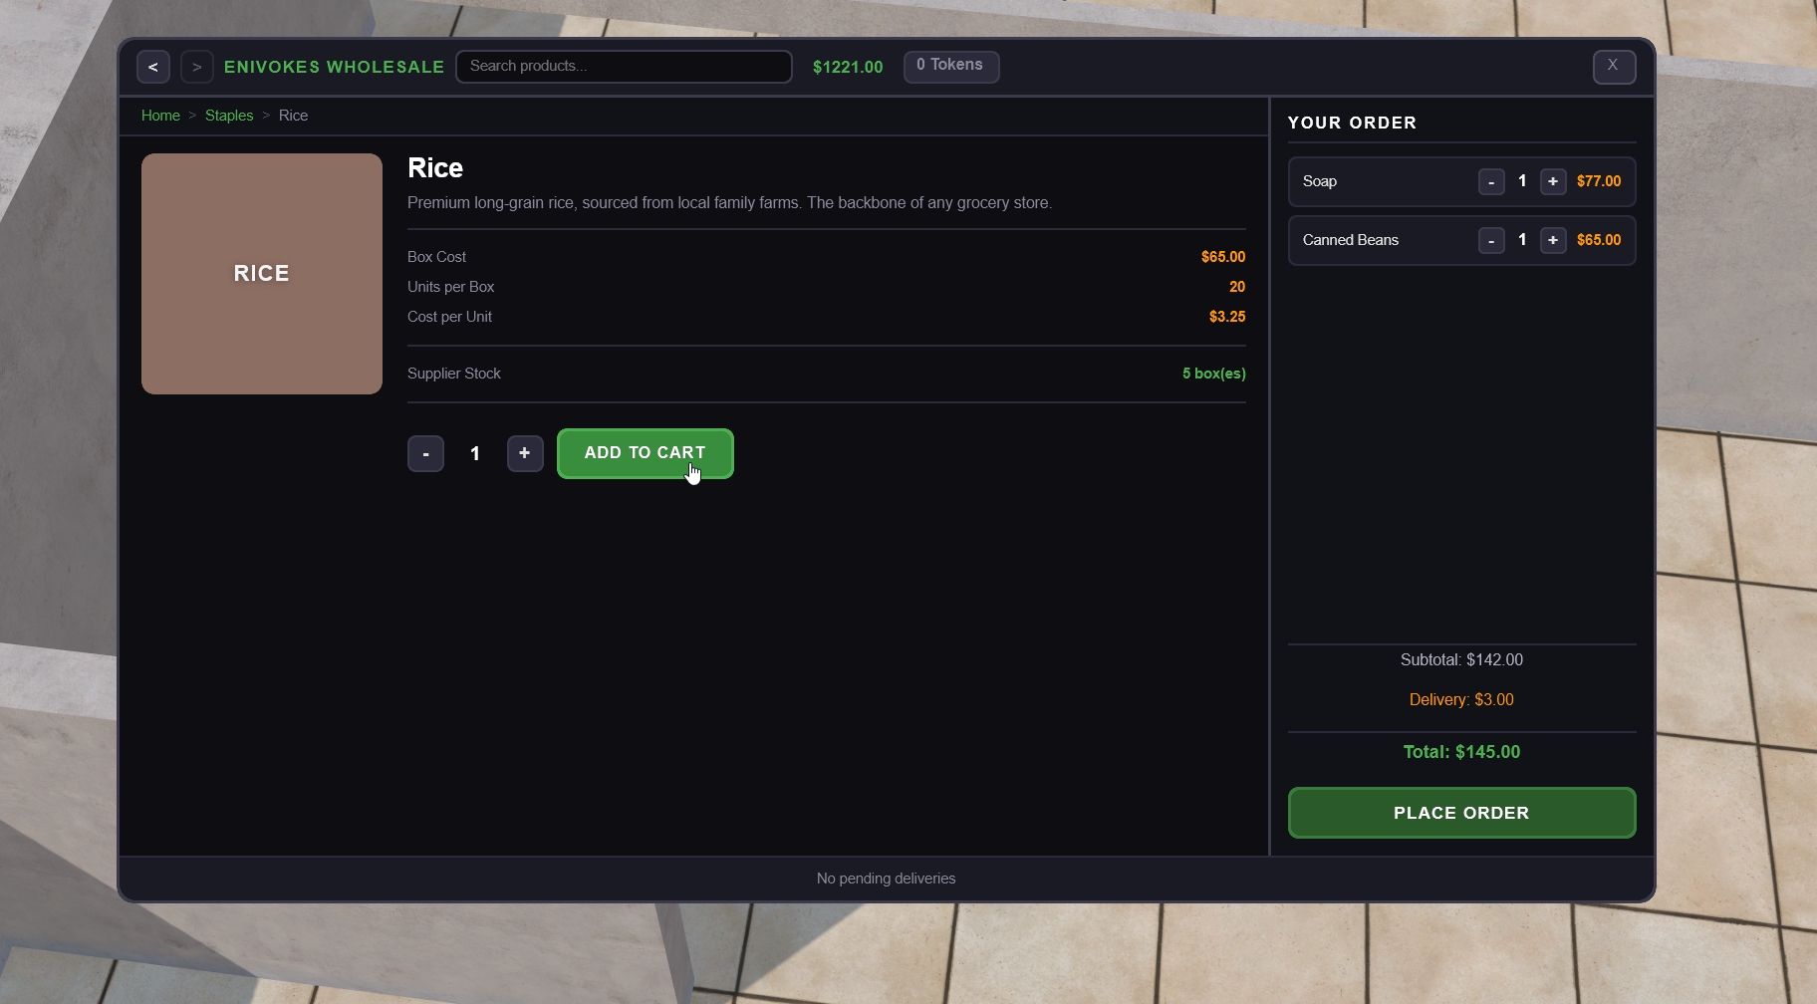Click the back navigation arrow

(153, 67)
